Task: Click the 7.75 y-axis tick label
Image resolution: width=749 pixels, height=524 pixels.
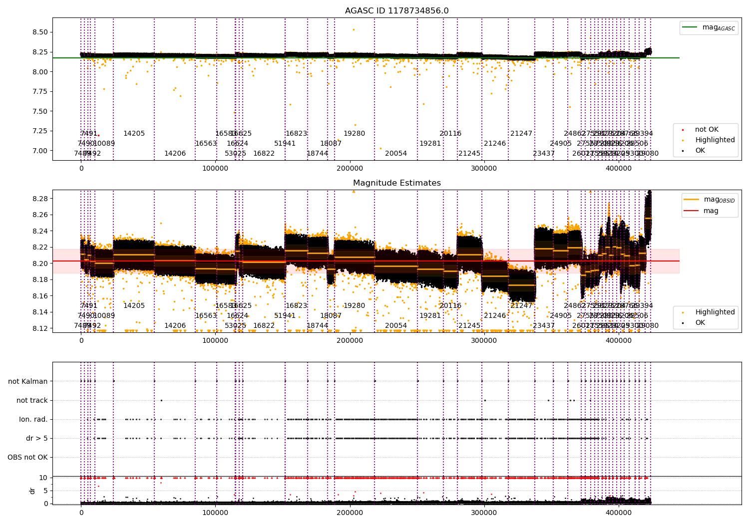Action: (39, 92)
